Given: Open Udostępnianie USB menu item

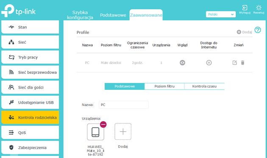Looking at the screenshot, I should [x=30, y=103].
